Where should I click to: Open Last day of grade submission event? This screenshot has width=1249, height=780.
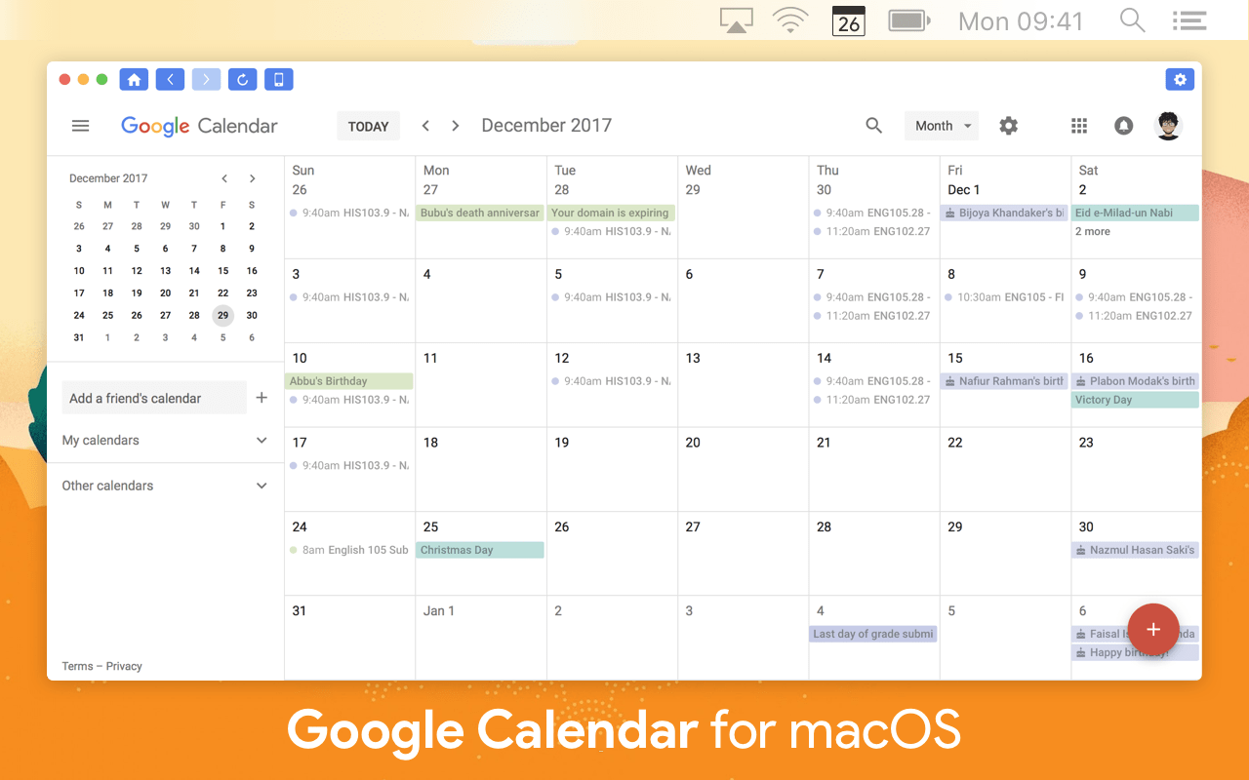click(873, 634)
